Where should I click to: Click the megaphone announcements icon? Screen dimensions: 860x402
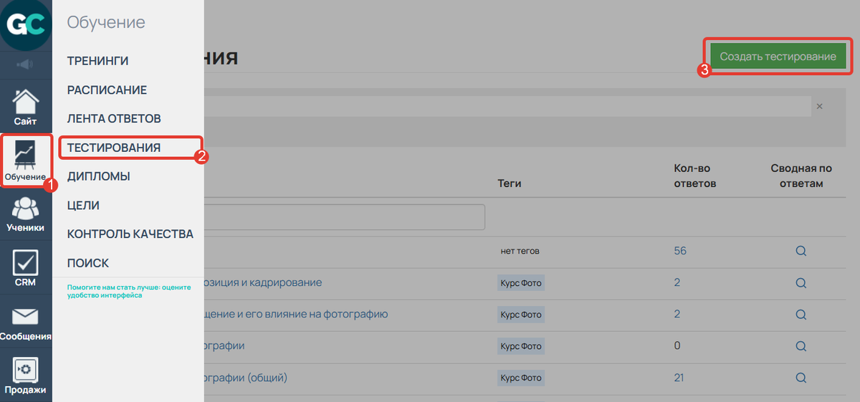coord(26,65)
